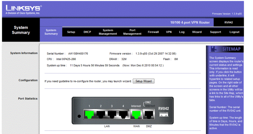The width and height of the screenshot is (253, 134).
Task: Click Logout in the navigation bar
Action: click(234, 32)
